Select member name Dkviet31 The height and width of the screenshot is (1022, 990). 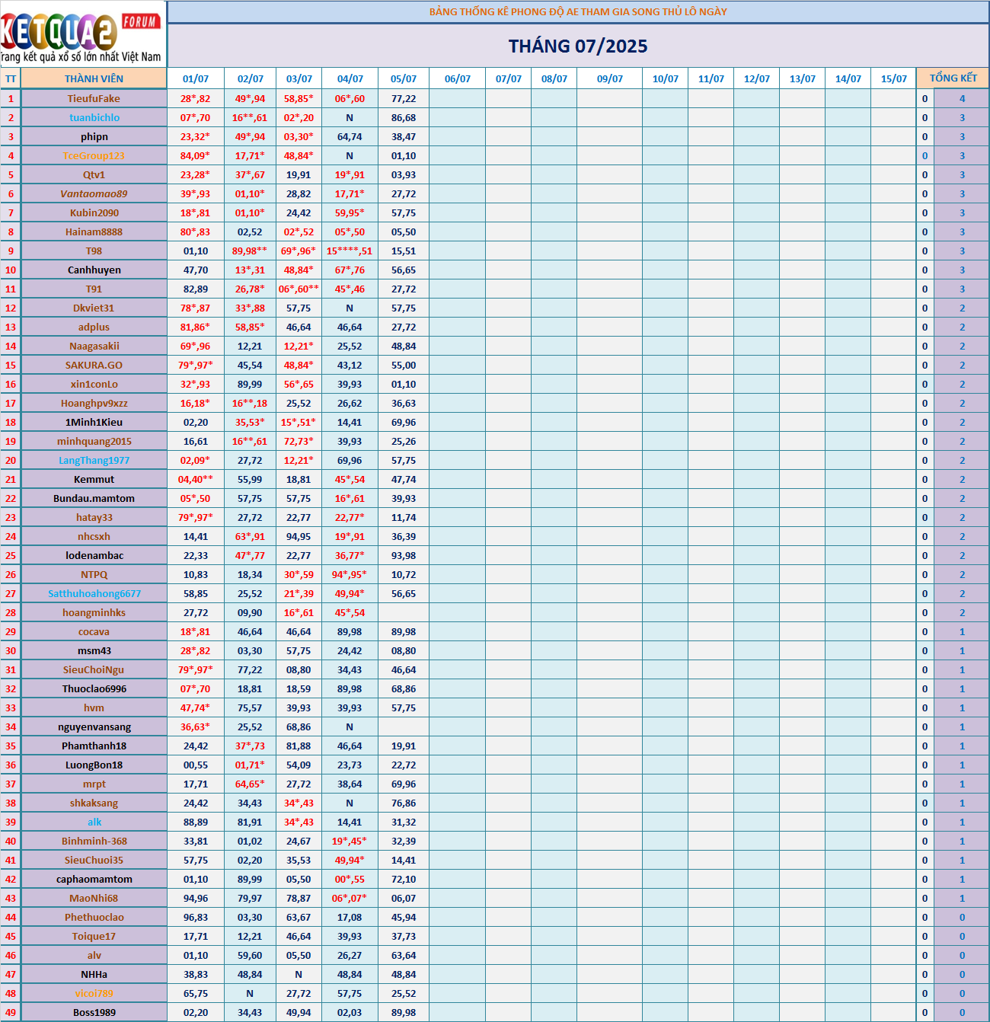[94, 308]
